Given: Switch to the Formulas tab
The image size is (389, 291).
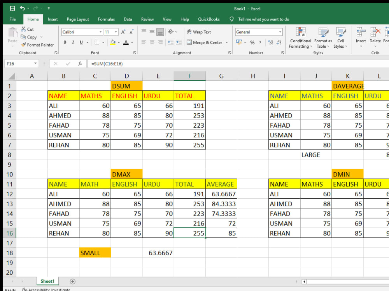Looking at the screenshot, I should 106,19.
